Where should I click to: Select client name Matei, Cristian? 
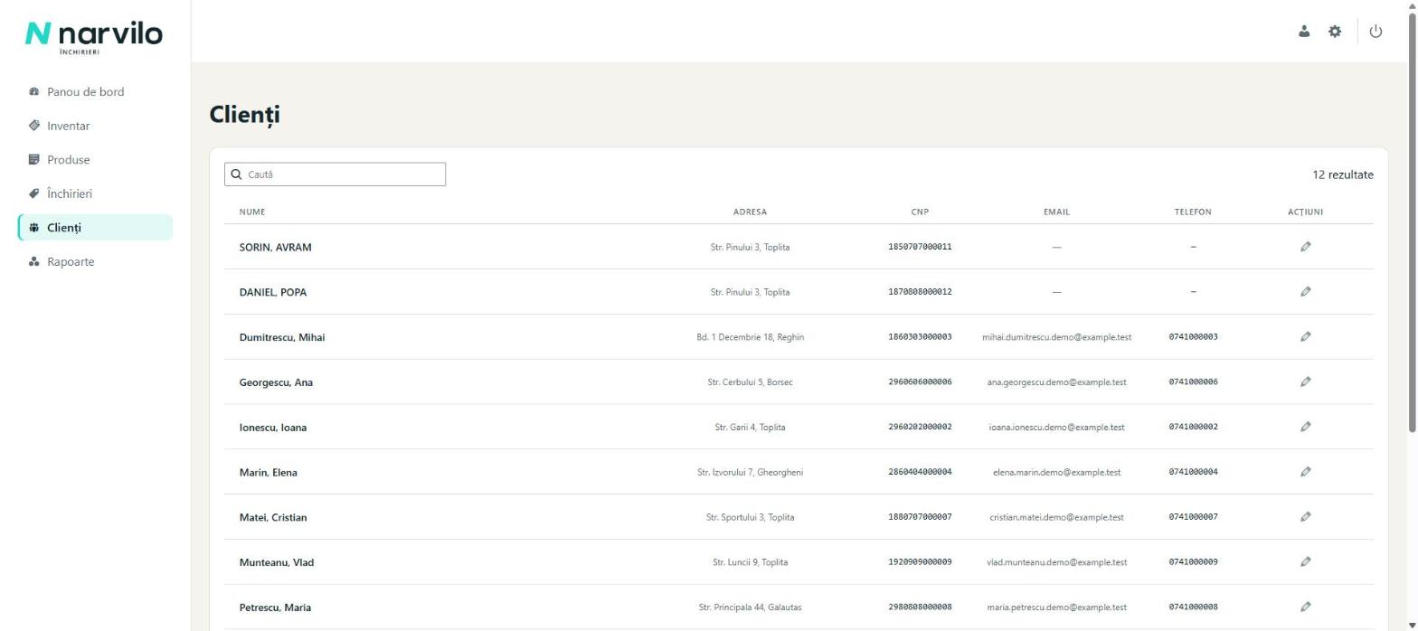click(x=273, y=517)
